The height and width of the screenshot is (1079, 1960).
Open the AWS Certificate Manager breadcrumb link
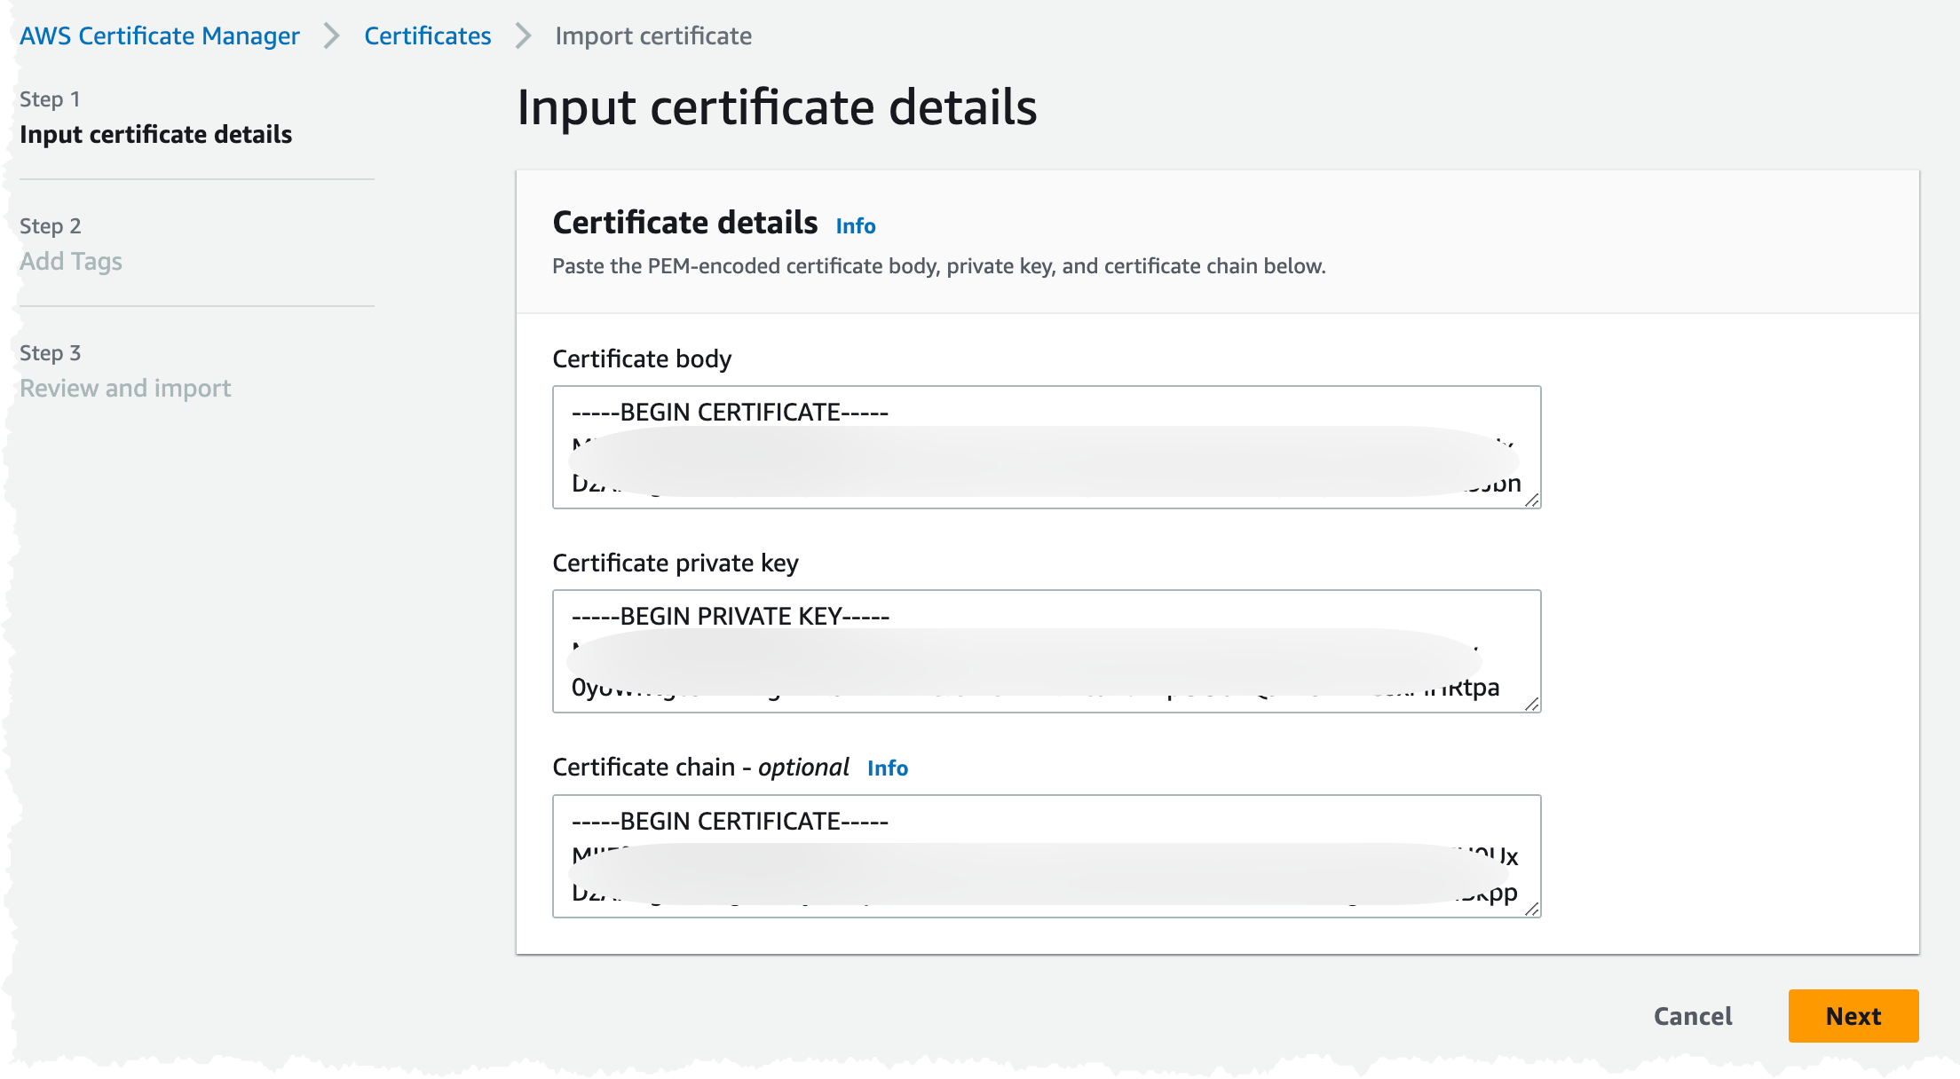tap(160, 35)
